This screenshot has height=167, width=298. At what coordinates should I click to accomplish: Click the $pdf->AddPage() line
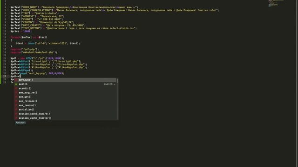[22, 70]
